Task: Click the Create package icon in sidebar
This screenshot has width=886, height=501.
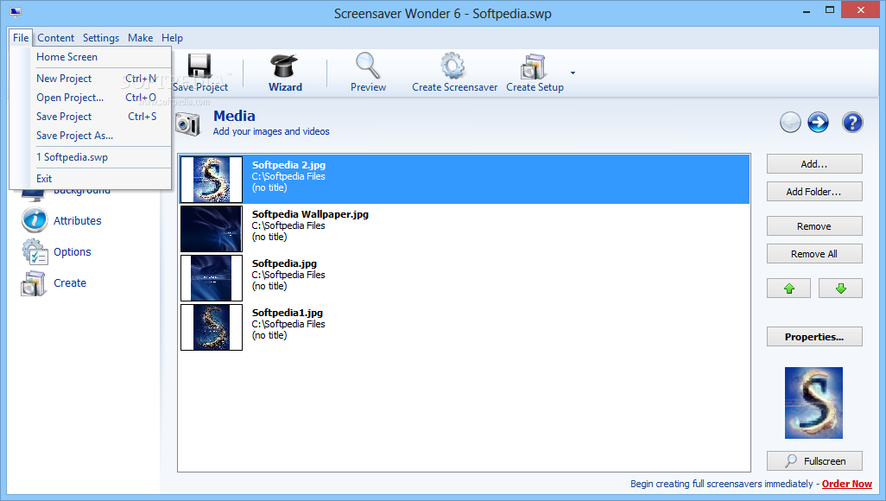Action: [34, 283]
